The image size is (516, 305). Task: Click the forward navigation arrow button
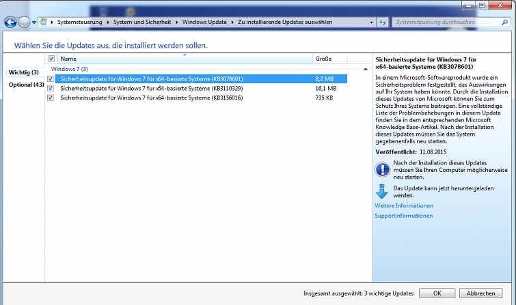pos(24,23)
